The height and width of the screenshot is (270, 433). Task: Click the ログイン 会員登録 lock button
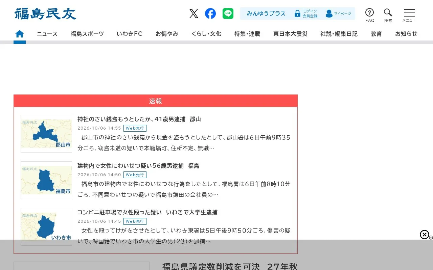tap(306, 13)
